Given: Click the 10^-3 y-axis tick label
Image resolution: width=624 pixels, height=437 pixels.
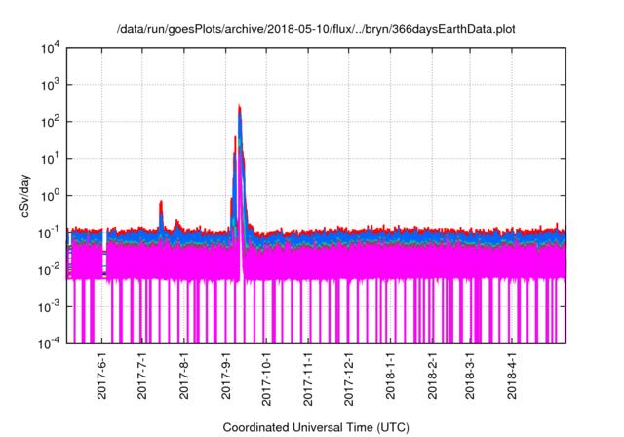Looking at the screenshot, I should pos(49,307).
